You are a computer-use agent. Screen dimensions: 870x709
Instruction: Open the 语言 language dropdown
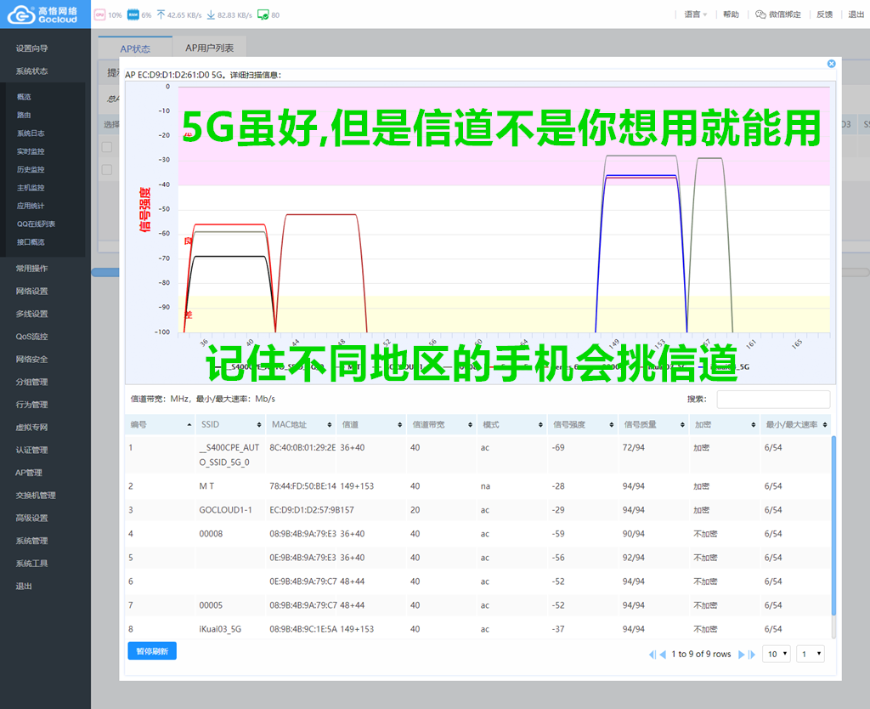tap(695, 14)
